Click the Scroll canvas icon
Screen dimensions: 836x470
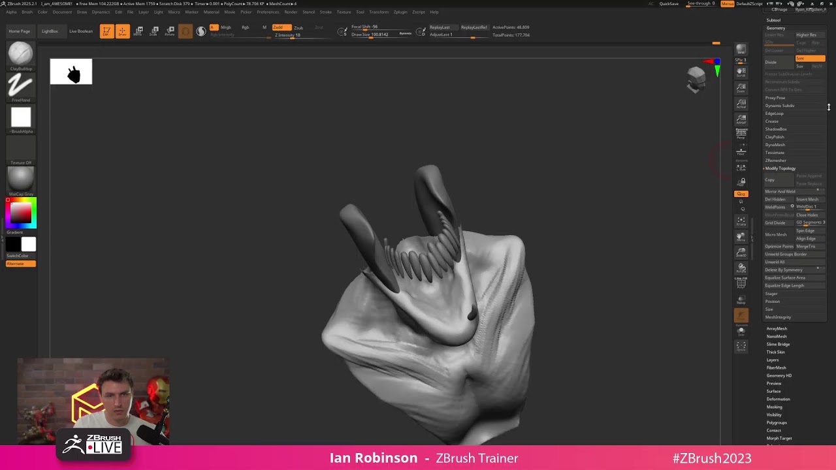point(741,72)
